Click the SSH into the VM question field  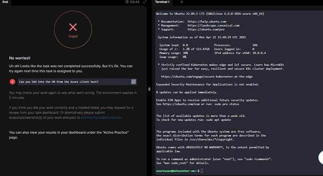pyautogui.click(x=77, y=82)
